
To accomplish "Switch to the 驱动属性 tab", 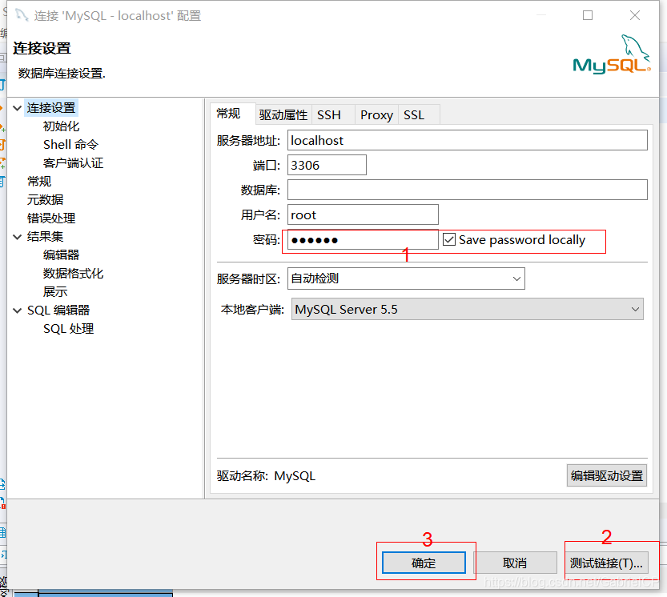I will (x=283, y=114).
